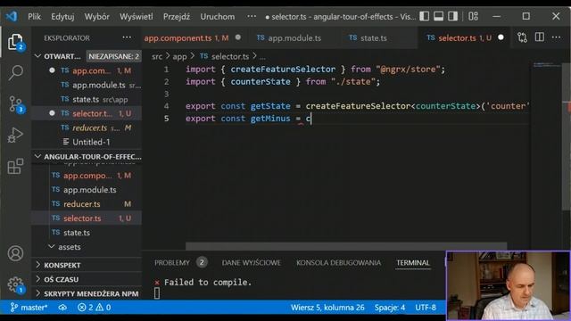571x321 pixels.
Task: Click the VS Code logo icon
Action: pyautogui.click(x=12, y=16)
